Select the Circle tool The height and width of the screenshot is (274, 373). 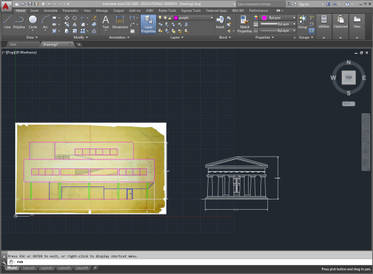click(33, 22)
